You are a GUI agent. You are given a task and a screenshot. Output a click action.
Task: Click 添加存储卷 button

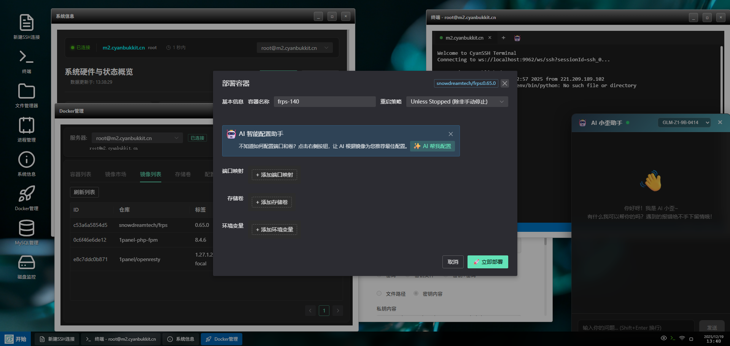coord(272,202)
